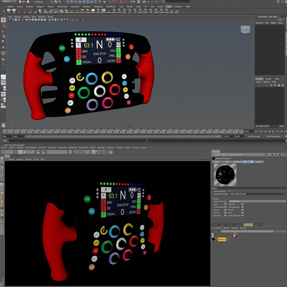The width and height of the screenshot is (287, 287).
Task: Toggle the Color OpenGL channel checkbox
Action: pos(225,204)
